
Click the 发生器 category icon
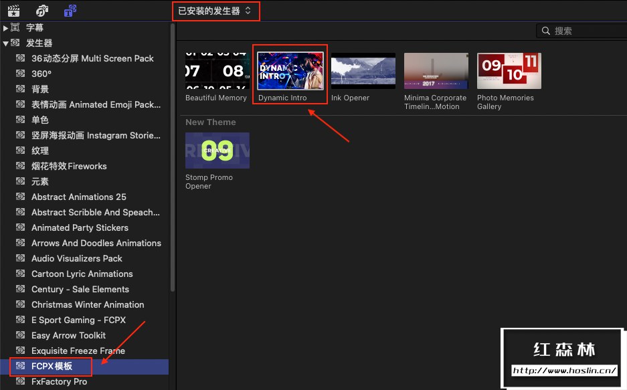(x=15, y=42)
